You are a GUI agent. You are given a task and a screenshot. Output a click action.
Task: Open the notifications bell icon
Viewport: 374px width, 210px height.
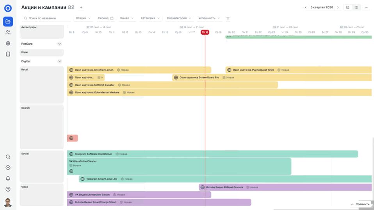tap(8, 178)
